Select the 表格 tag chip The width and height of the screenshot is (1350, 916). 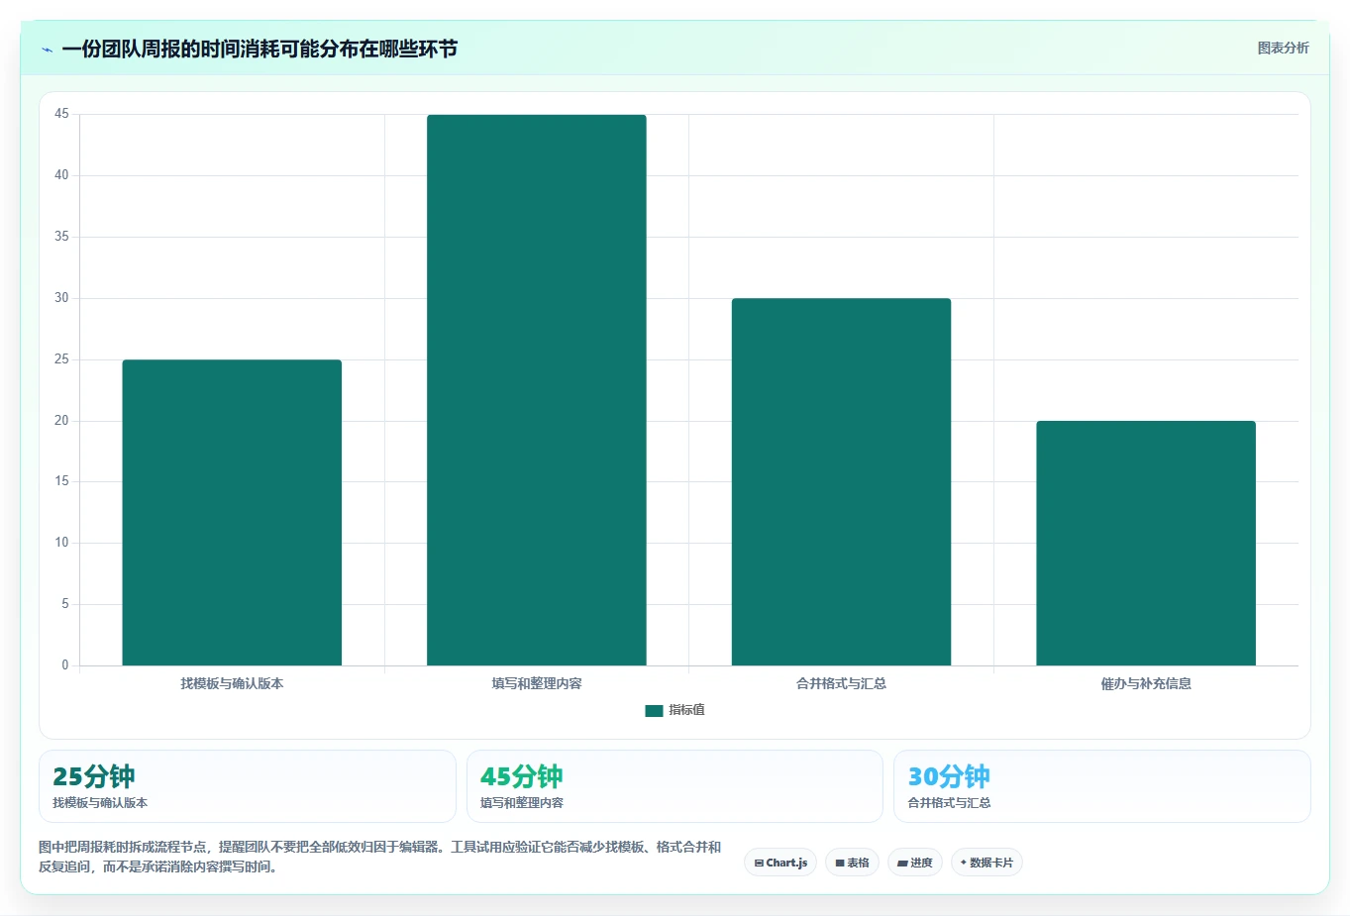pos(852,863)
